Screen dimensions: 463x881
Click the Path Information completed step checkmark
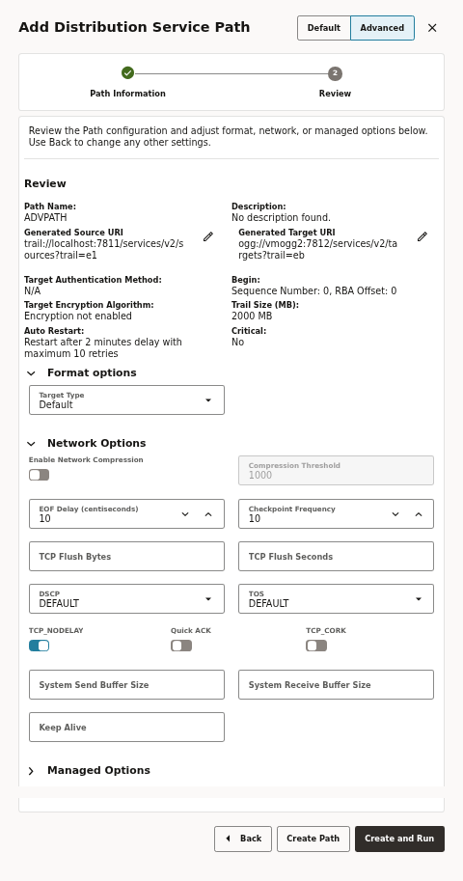pos(127,73)
